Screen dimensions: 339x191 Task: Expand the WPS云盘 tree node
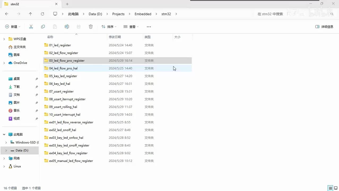click(x=4, y=39)
